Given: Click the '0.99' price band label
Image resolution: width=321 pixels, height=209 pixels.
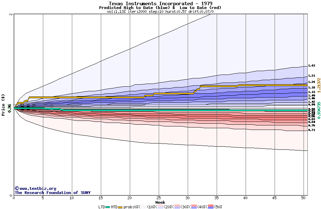Looking at the screenshot, I should click(x=312, y=104).
